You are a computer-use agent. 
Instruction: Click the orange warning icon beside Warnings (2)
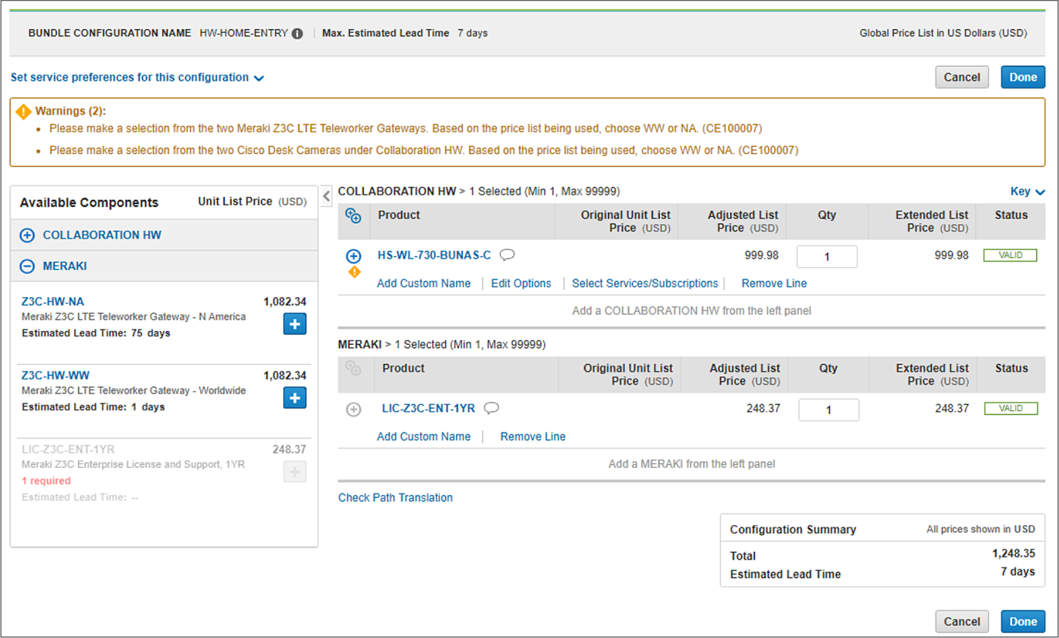pyautogui.click(x=24, y=111)
